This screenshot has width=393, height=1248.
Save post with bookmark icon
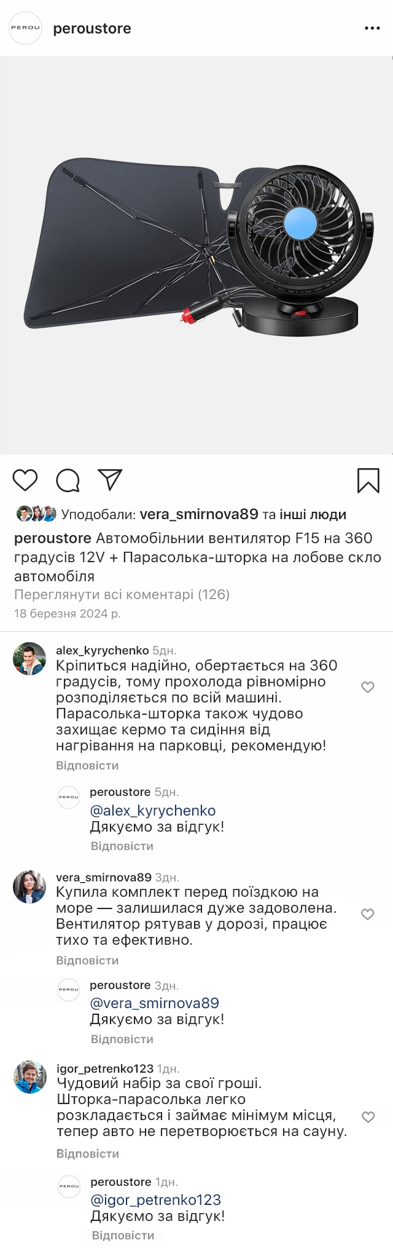click(368, 480)
